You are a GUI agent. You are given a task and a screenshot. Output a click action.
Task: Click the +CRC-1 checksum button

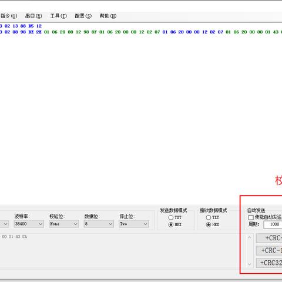[x=269, y=250]
